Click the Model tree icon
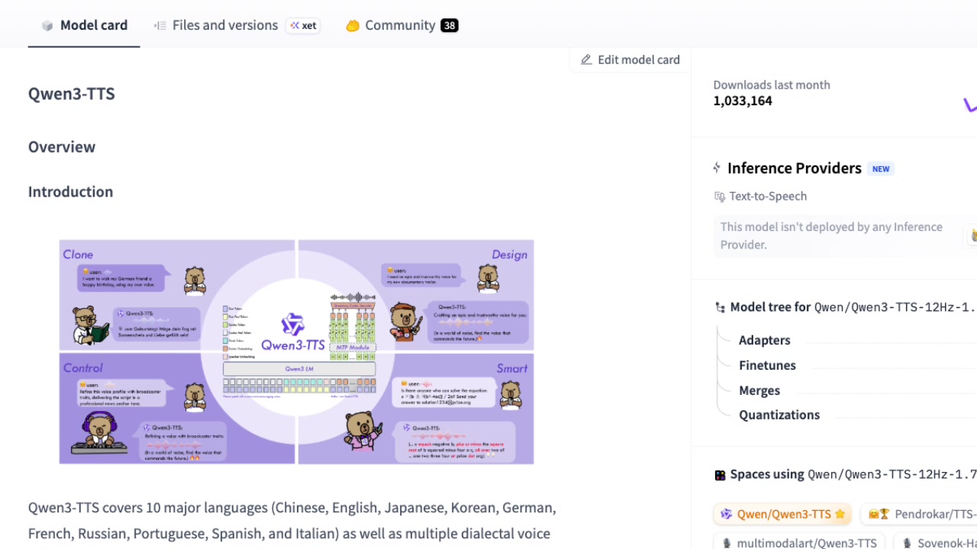 (720, 307)
